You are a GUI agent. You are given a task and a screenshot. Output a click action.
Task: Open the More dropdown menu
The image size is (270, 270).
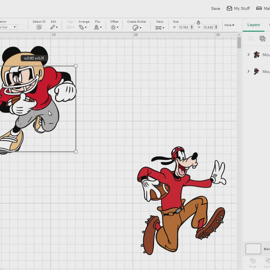pos(229,25)
